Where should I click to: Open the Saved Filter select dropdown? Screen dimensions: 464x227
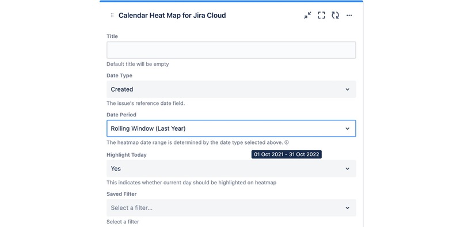point(231,208)
